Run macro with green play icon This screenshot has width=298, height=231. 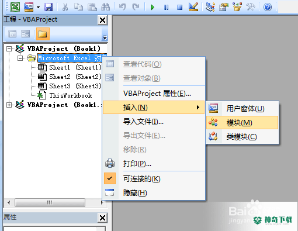pyautogui.click(x=153, y=8)
